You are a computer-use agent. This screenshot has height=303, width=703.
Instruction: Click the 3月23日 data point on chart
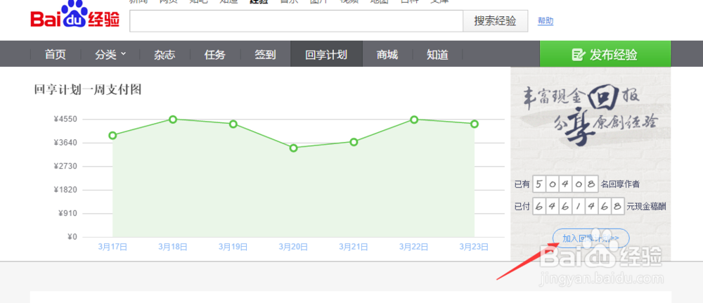point(475,124)
